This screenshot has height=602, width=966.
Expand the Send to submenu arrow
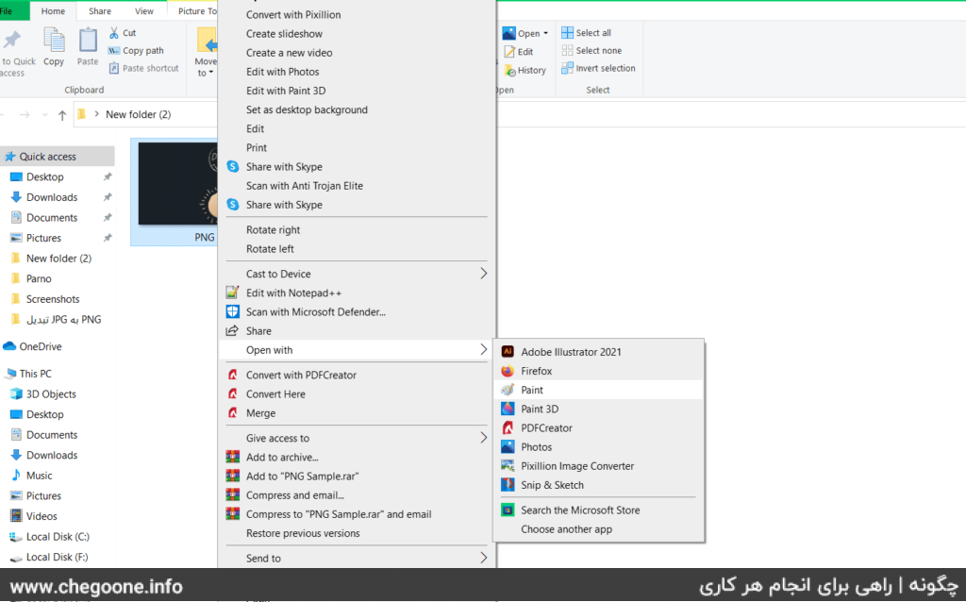484,559
